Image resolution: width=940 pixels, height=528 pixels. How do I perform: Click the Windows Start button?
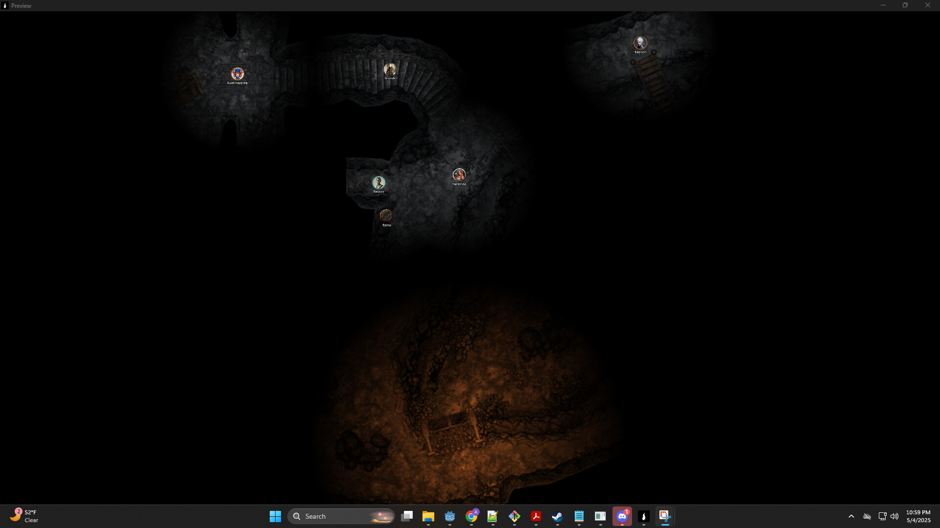275,516
